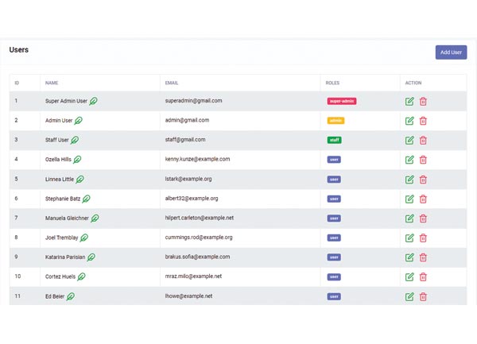Click leaf icon next to Joel Tremblay
Viewport: 477px width, 344px height.
[84, 238]
